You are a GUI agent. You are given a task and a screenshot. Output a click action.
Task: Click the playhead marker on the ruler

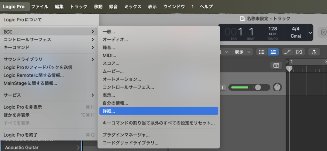289,69
